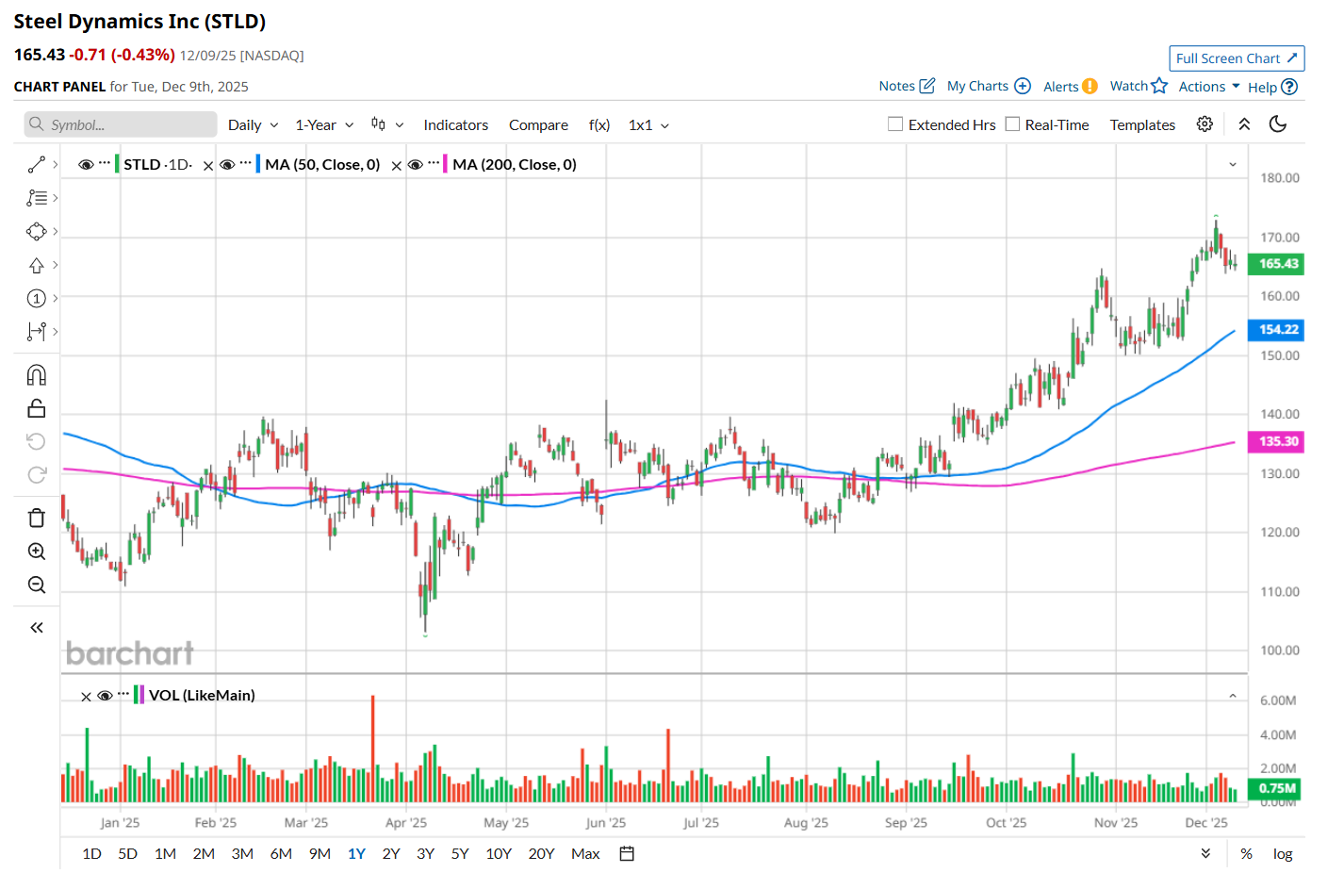Click the MA 200 magenta color swatch
The width and height of the screenshot is (1344, 873).
click(x=445, y=164)
